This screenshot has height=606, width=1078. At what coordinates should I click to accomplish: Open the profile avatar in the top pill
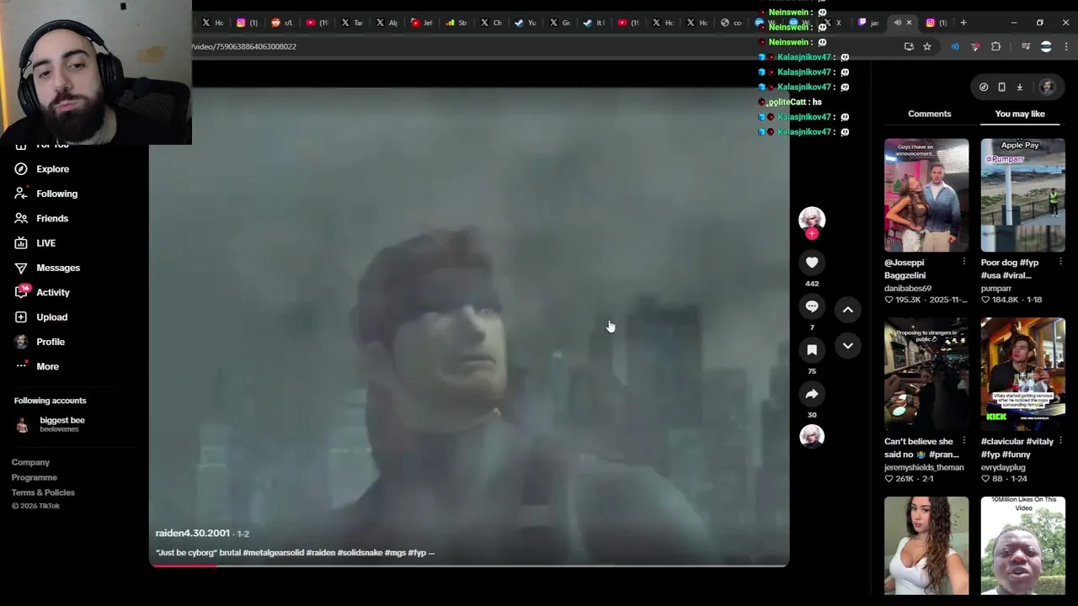(1047, 87)
